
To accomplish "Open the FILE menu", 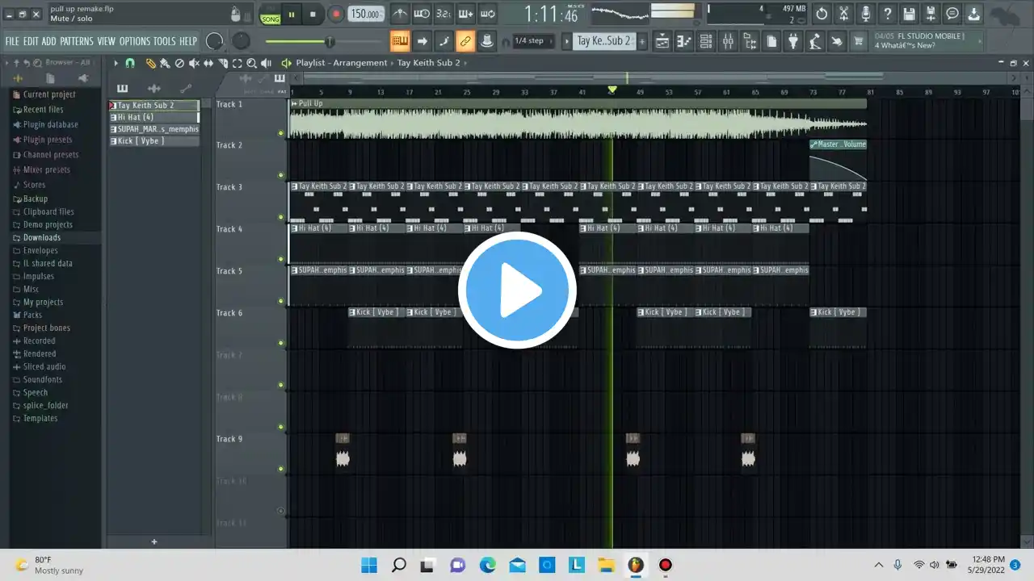I will pyautogui.click(x=12, y=41).
